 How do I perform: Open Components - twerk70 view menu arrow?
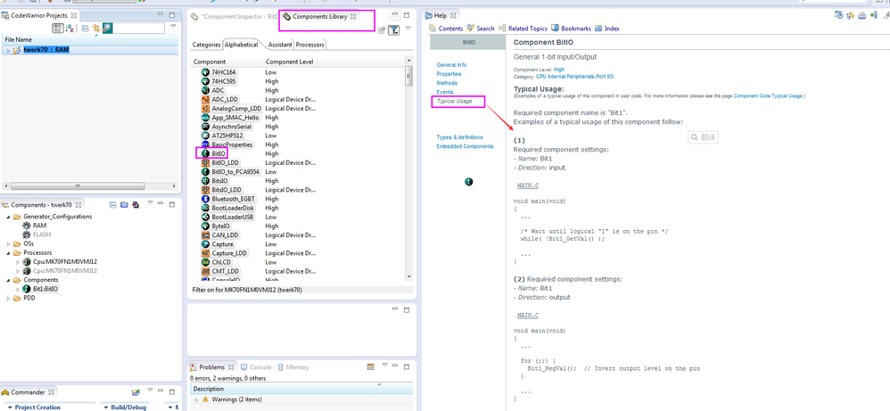click(x=151, y=202)
